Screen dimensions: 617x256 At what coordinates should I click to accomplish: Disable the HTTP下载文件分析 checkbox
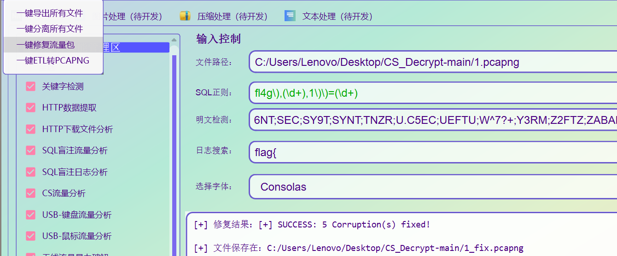[x=31, y=129]
